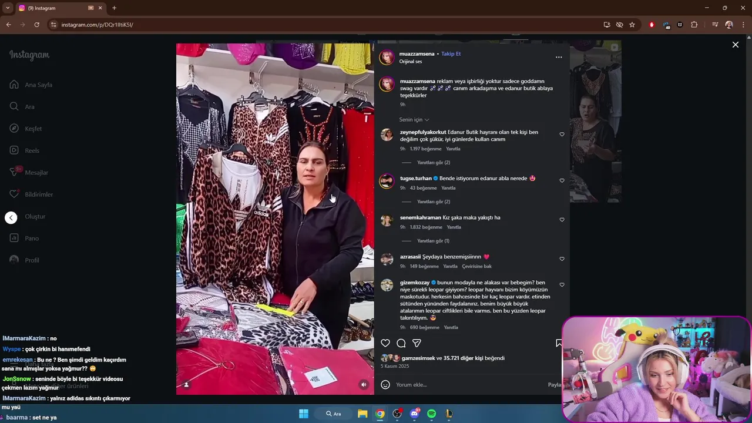Open Bildirimler notifications
The height and width of the screenshot is (423, 752).
click(31, 194)
